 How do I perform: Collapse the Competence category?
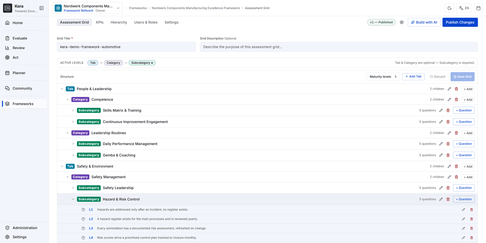[68, 99]
